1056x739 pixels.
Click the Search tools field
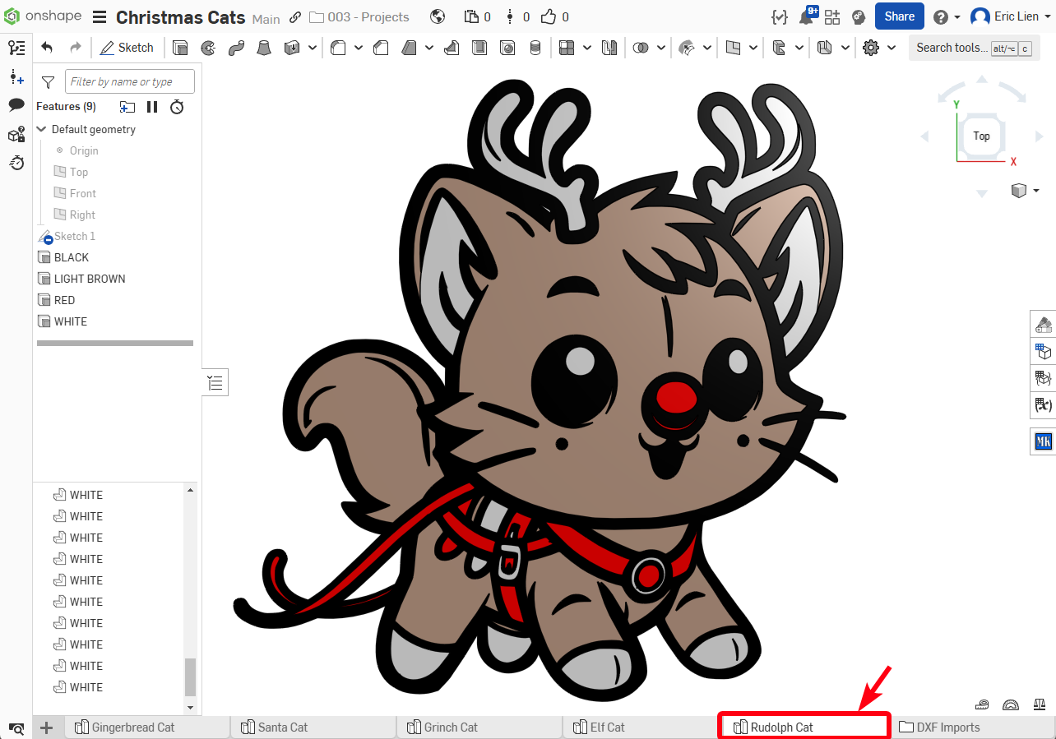pos(975,48)
